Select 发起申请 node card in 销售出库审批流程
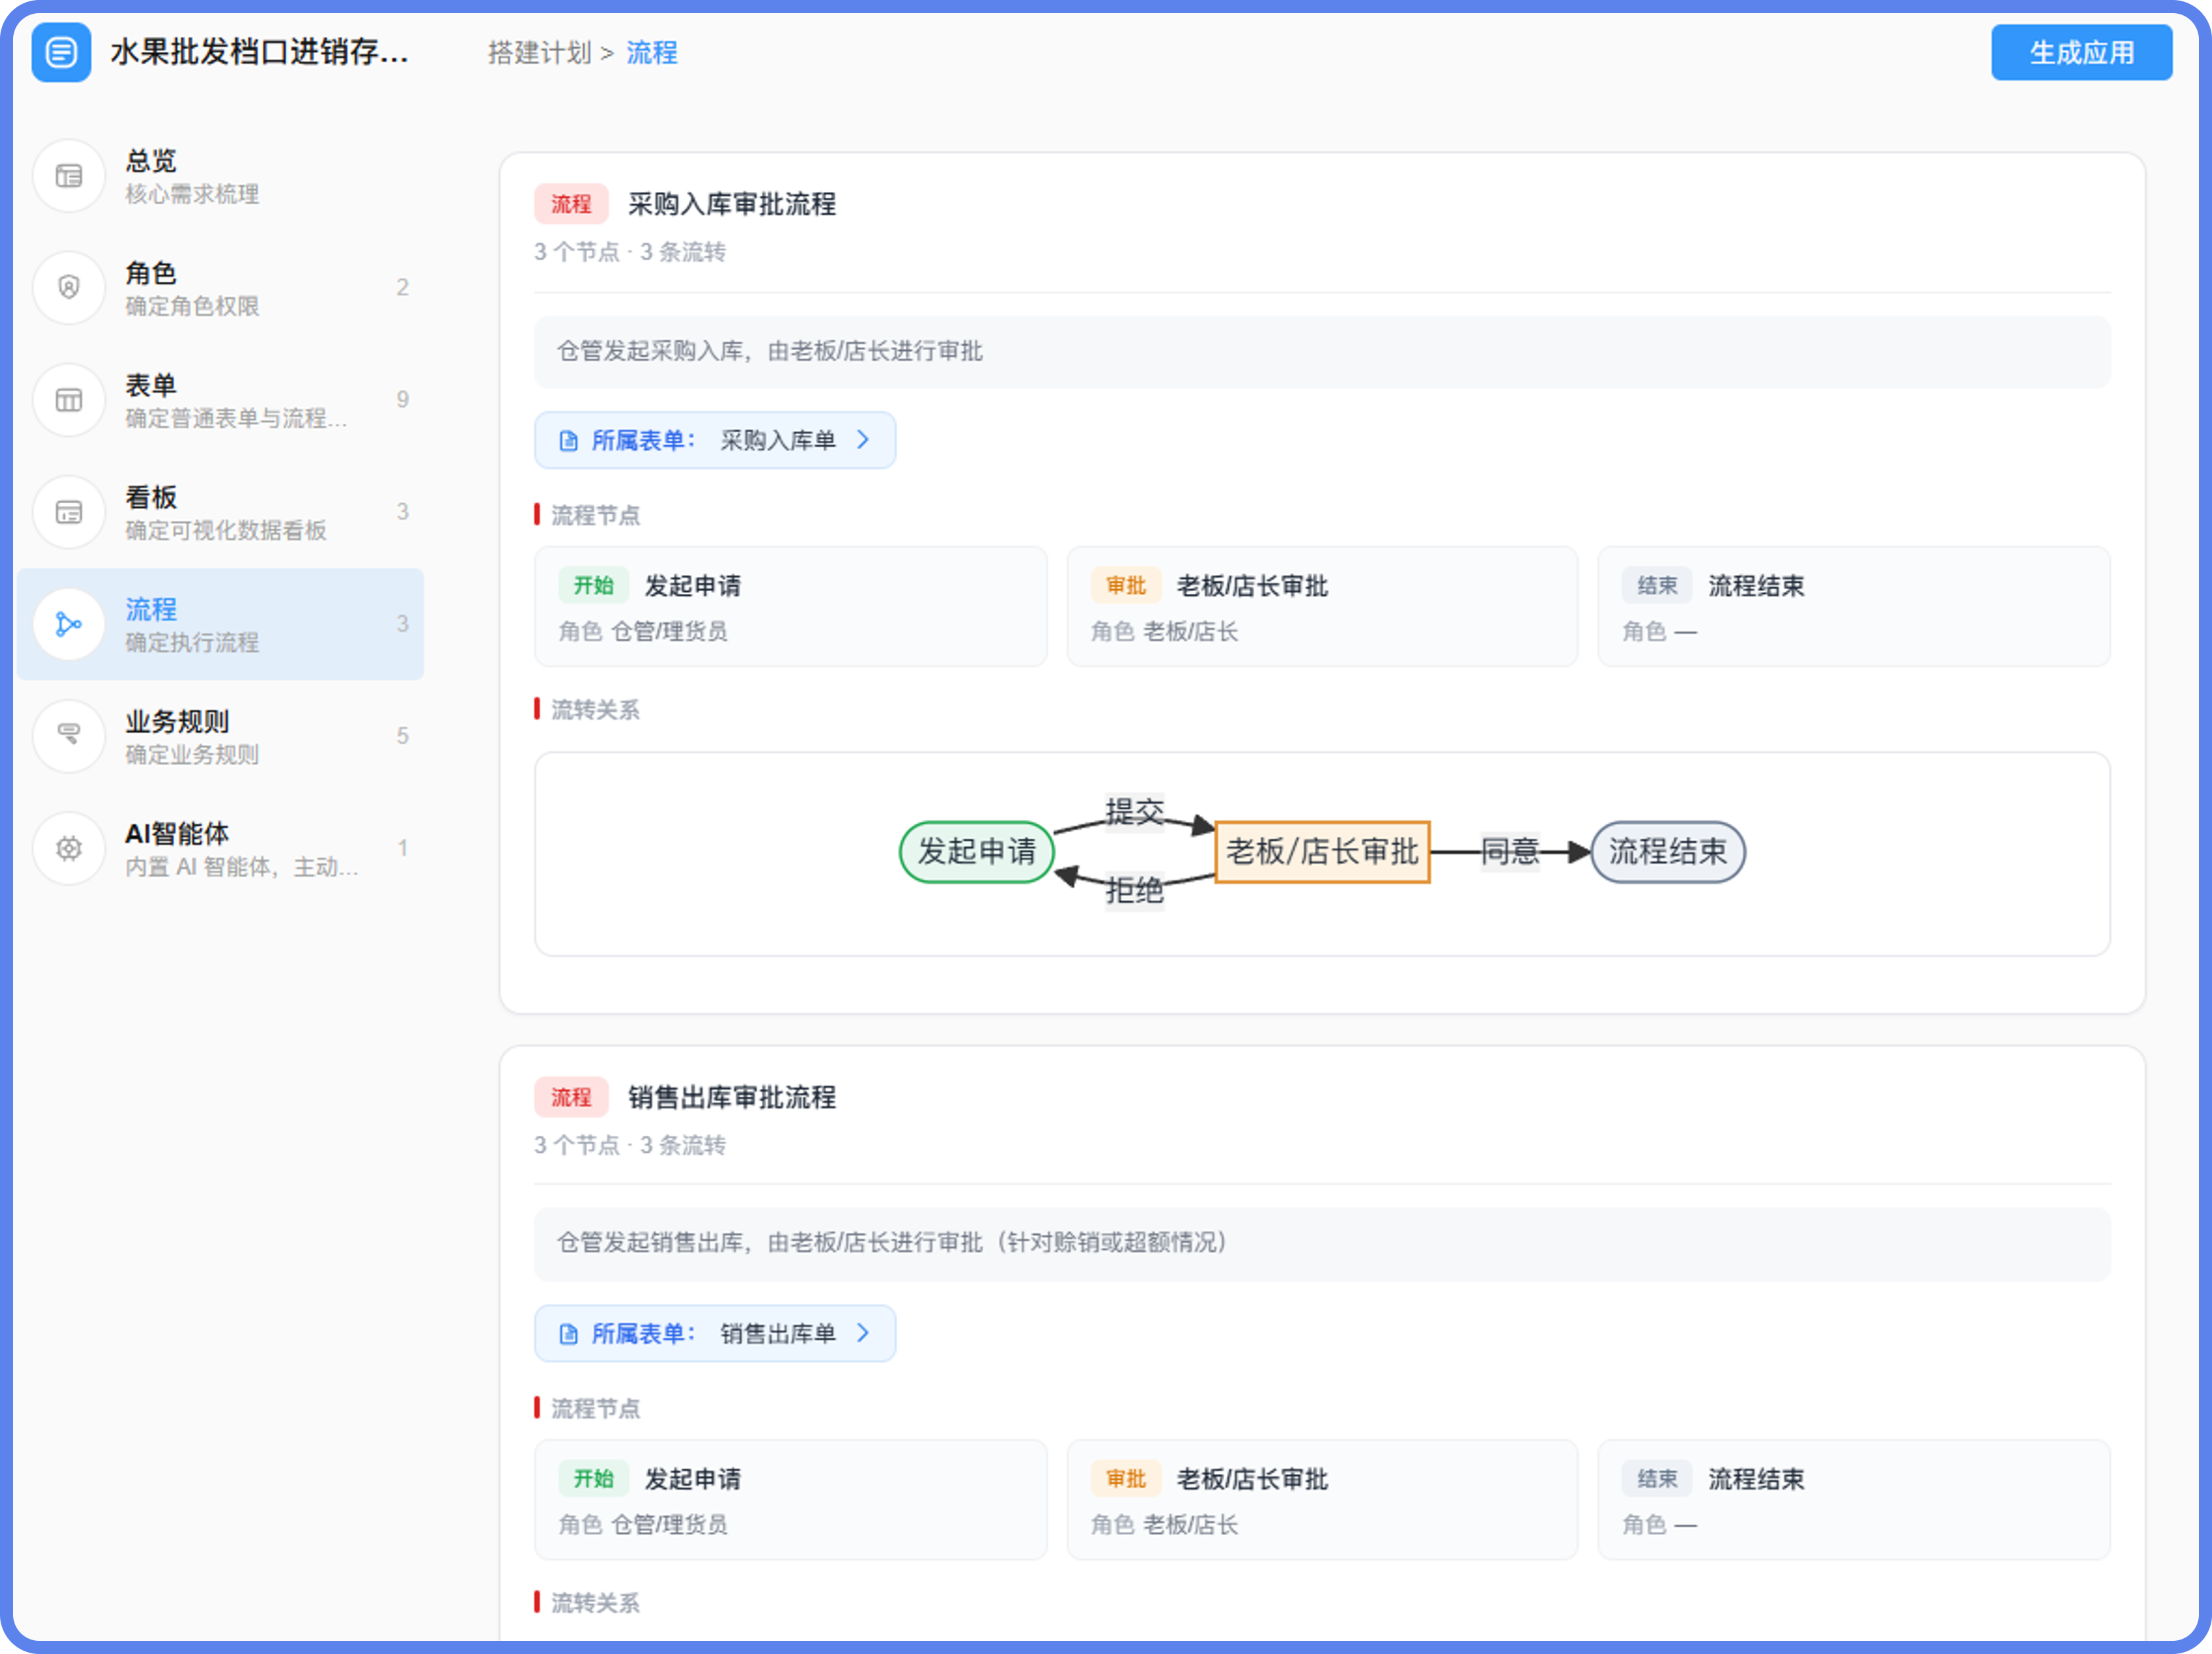The image size is (2212, 1654). [x=790, y=1499]
